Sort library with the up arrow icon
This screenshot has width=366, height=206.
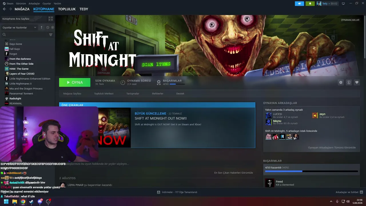[41, 27]
